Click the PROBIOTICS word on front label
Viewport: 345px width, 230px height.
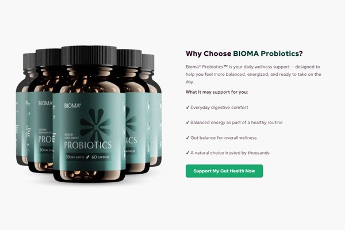(88, 145)
